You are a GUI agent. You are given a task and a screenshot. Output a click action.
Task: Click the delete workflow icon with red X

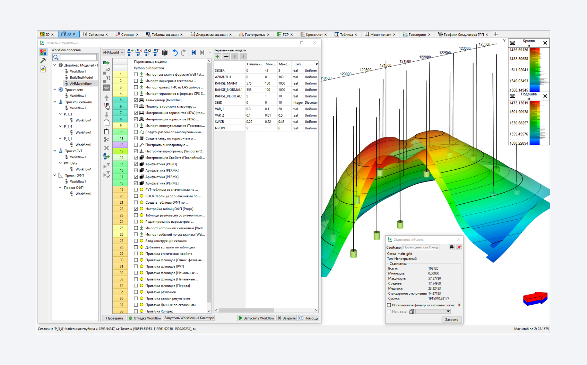tap(139, 52)
